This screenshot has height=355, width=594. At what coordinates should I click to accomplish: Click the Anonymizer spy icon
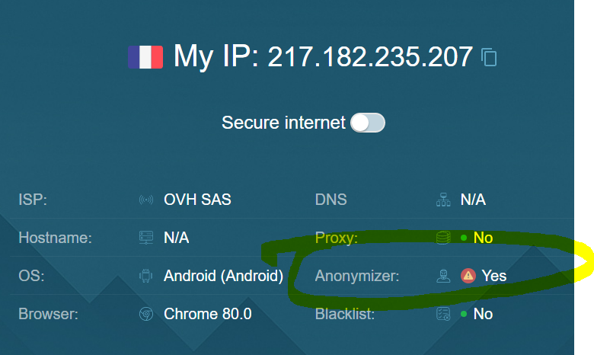point(442,276)
